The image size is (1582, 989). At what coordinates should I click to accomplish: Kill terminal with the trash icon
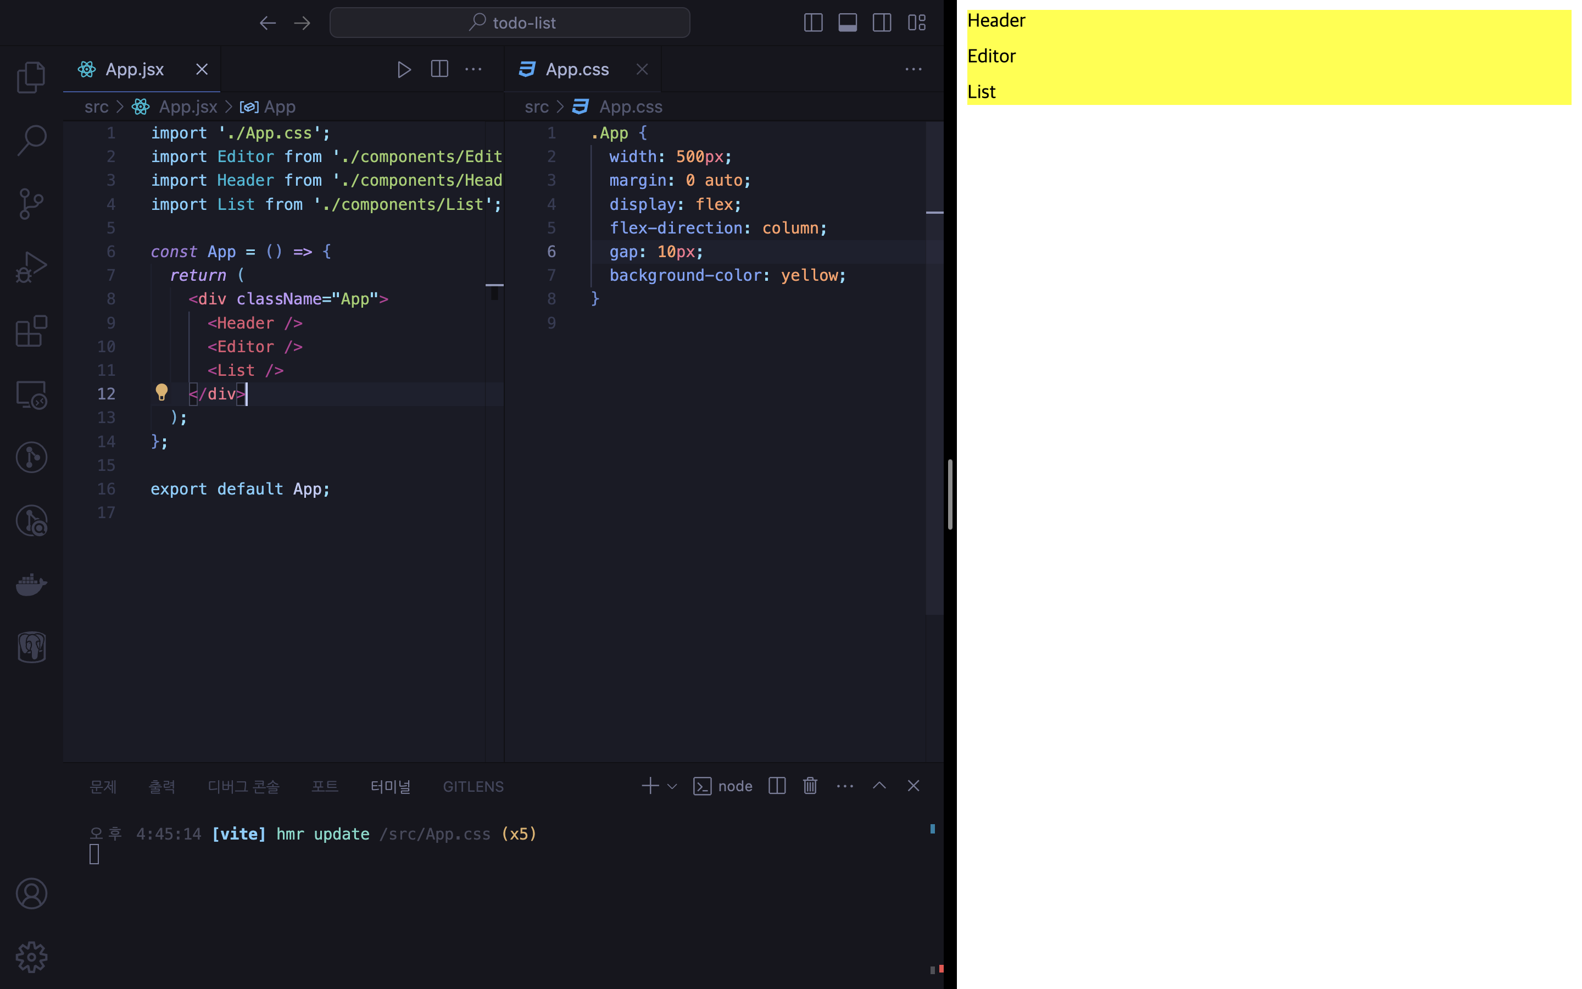point(810,786)
